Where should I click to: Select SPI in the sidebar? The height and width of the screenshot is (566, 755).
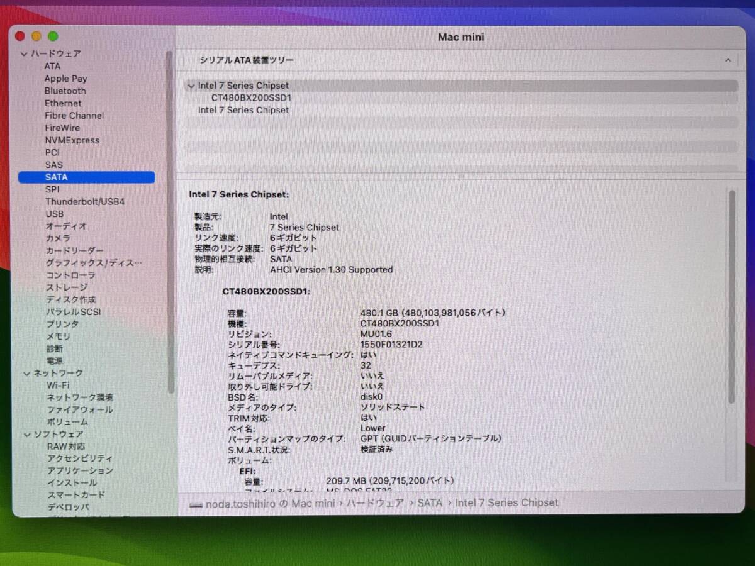52,189
